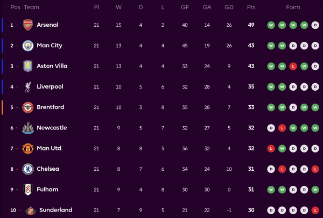Viewport: 323px width, 218px height.
Task: Follow the Fulham team name link
Action: click(x=47, y=189)
